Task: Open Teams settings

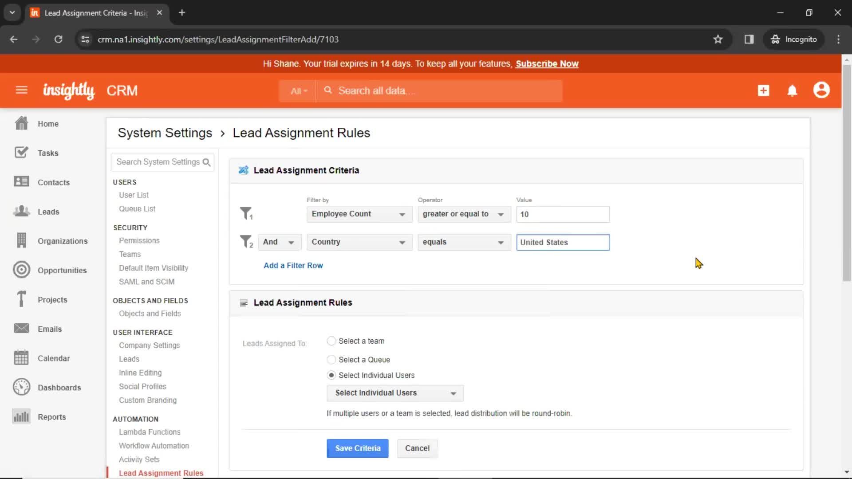Action: 130,254
